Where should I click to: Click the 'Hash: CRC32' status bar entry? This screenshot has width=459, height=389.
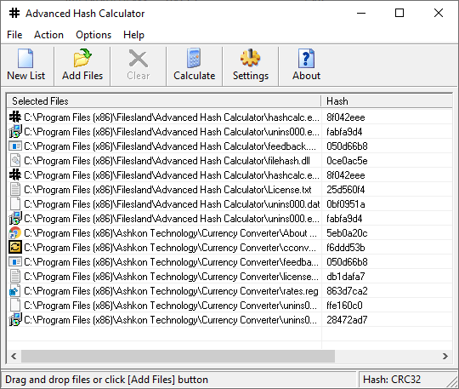391,380
